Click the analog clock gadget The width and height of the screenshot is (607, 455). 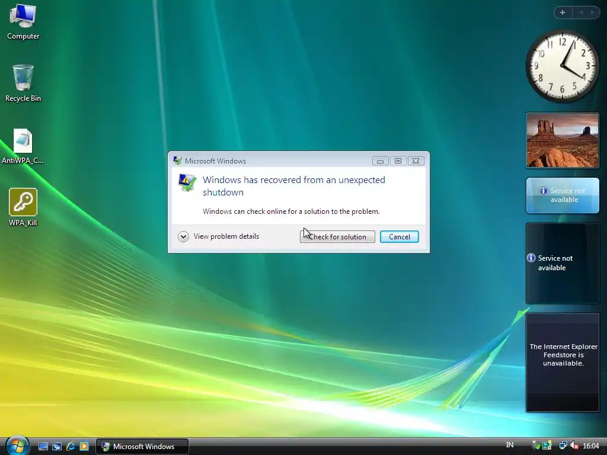(x=563, y=66)
